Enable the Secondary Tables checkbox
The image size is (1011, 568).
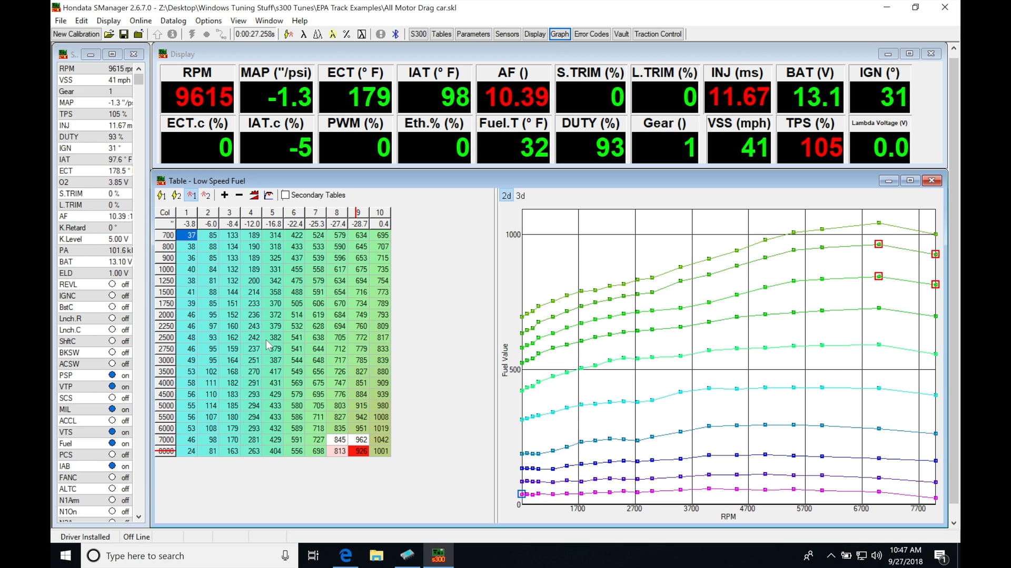285,195
